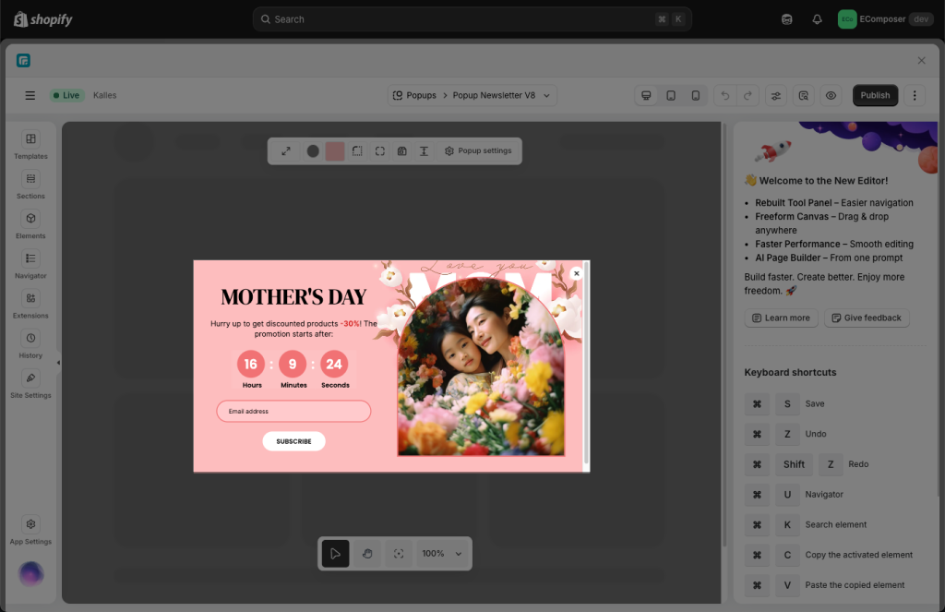Click the Publish button
Image resolution: width=945 pixels, height=612 pixels.
[875, 95]
